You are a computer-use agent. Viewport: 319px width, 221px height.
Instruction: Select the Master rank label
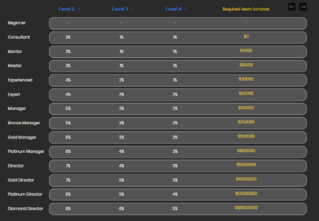pyautogui.click(x=15, y=66)
